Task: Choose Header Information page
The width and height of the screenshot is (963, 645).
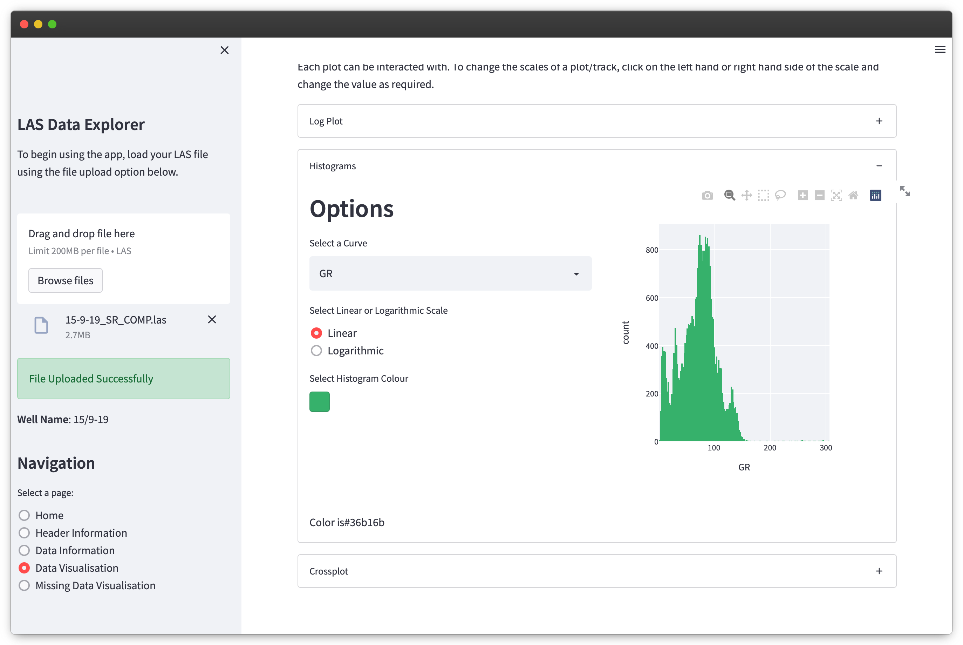Action: tap(24, 533)
